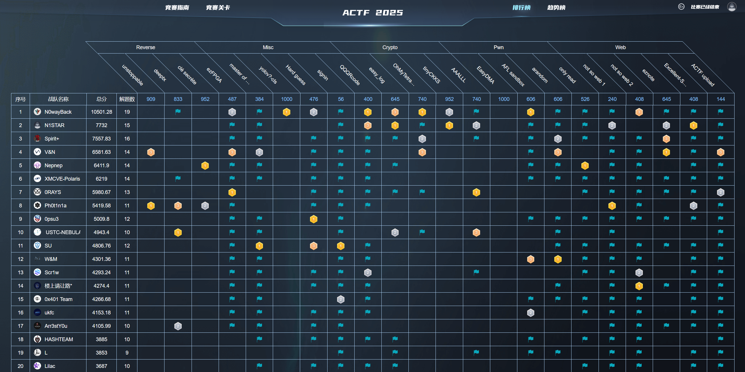Click the 总分 column header
745x372 pixels.
(x=101, y=99)
